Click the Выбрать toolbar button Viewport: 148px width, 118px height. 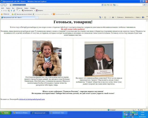tap(40, 10)
